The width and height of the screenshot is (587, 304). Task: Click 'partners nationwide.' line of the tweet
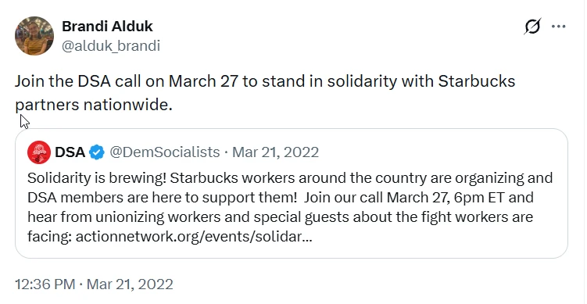pos(94,106)
